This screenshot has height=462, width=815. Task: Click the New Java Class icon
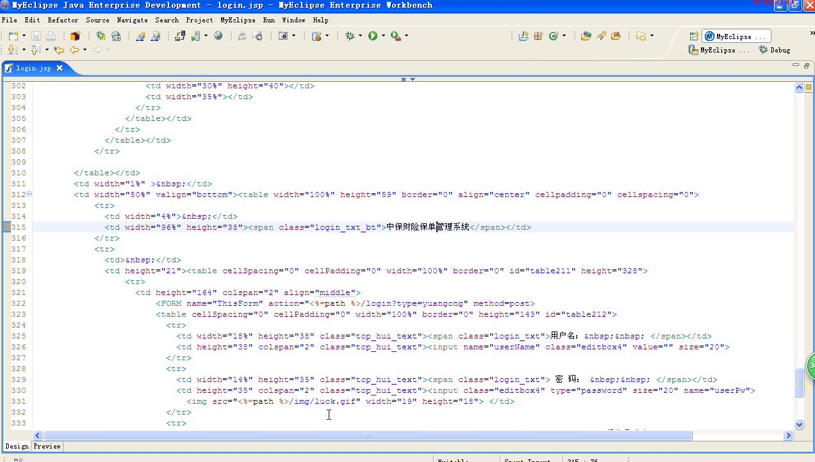554,36
